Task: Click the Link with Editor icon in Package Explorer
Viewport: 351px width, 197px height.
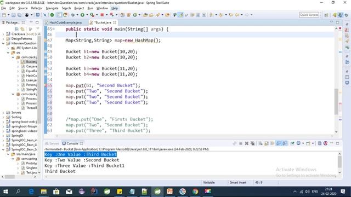Action: pyautogui.click(x=22, y=29)
